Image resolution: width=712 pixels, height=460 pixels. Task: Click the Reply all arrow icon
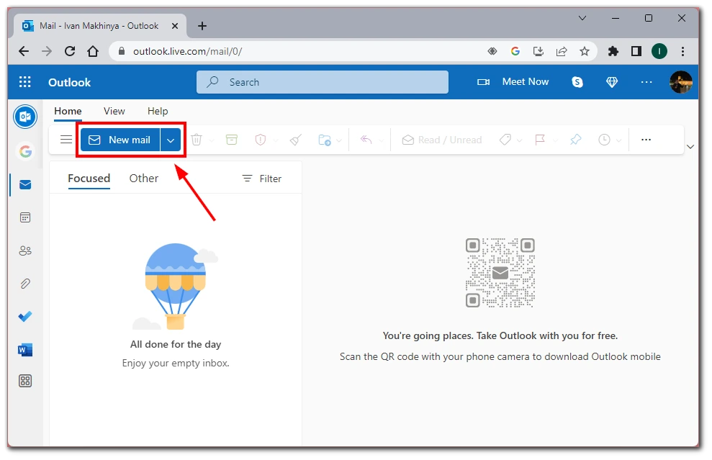pos(366,140)
